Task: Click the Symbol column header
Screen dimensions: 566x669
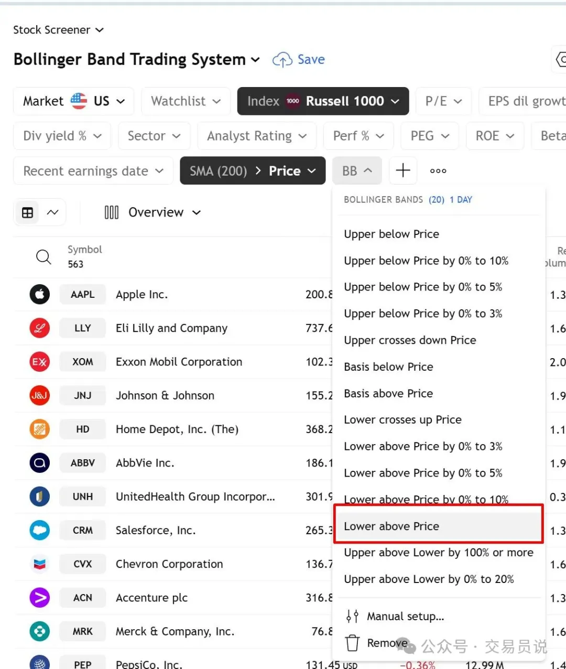Action: click(x=84, y=250)
